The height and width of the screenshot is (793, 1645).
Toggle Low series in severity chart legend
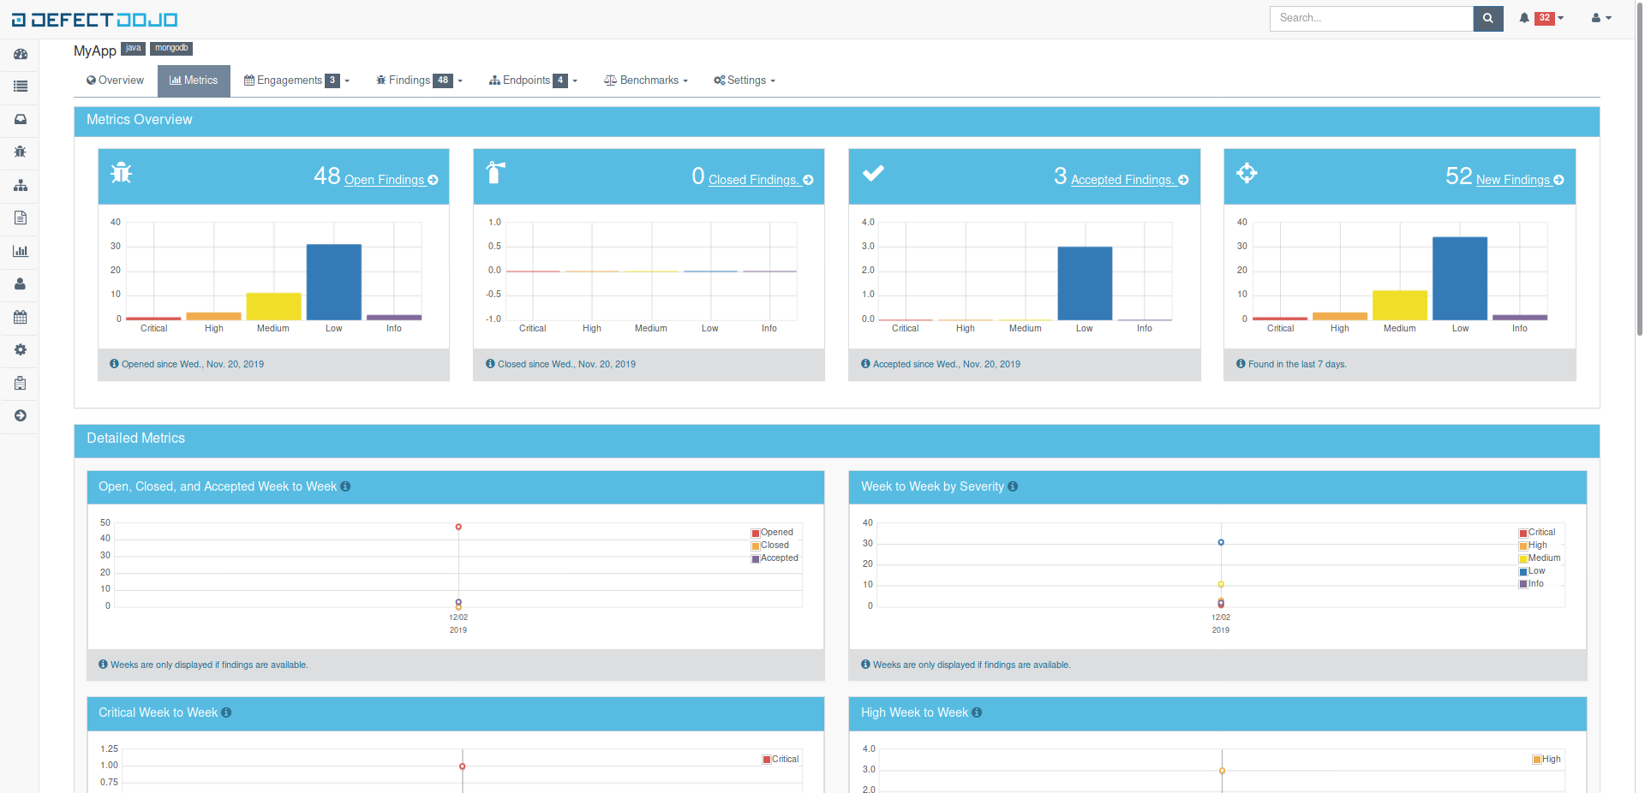1532,571
